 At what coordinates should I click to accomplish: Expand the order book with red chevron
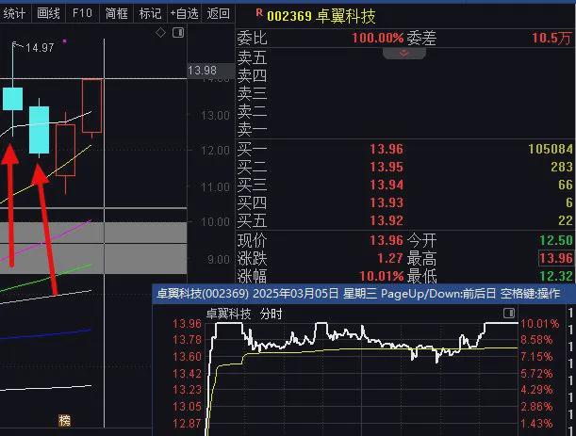[404, 54]
